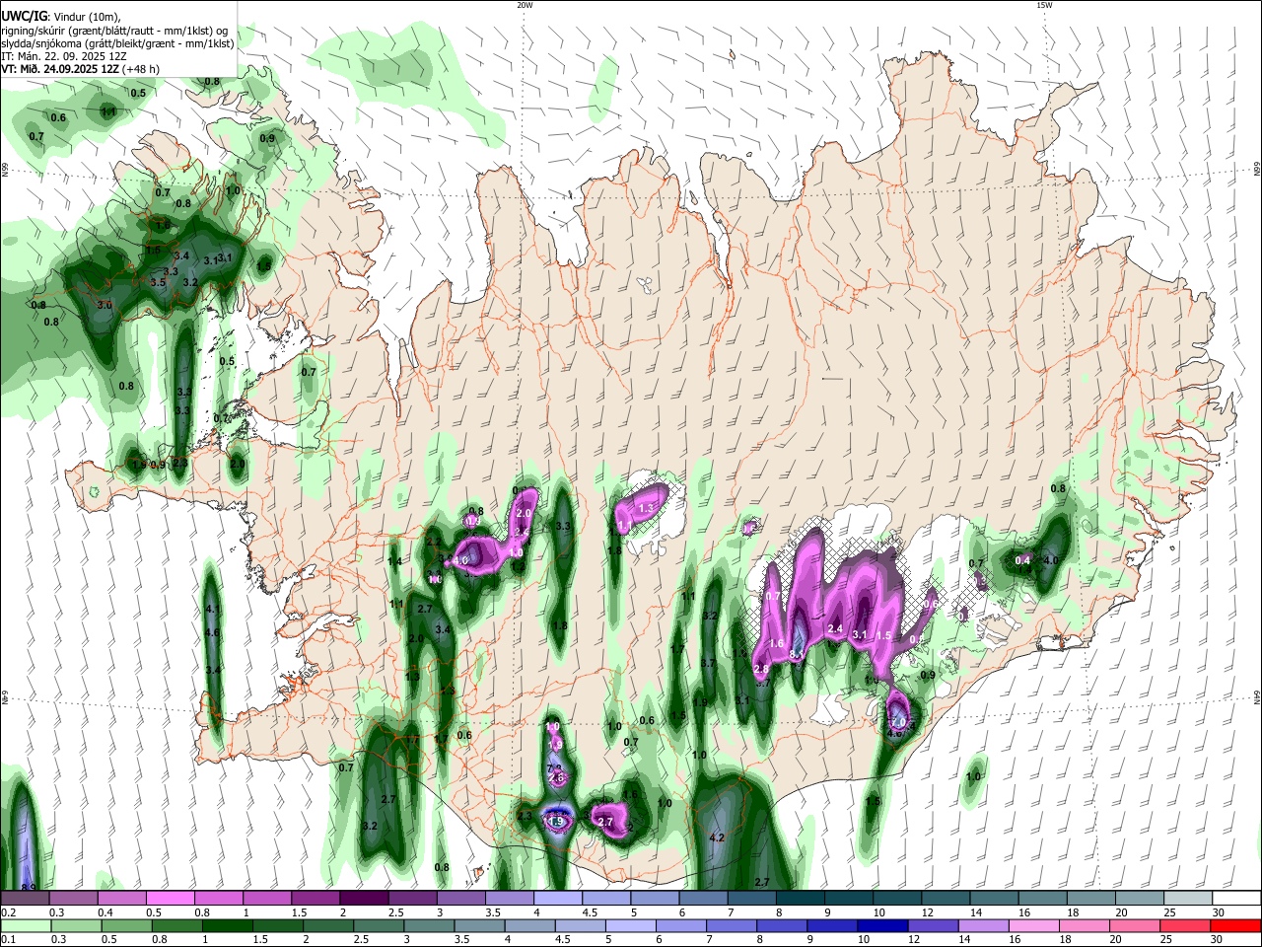Pick the white 30 swatch ending purple legend row
Screen dimensions: 1262x947
(x=1236, y=899)
